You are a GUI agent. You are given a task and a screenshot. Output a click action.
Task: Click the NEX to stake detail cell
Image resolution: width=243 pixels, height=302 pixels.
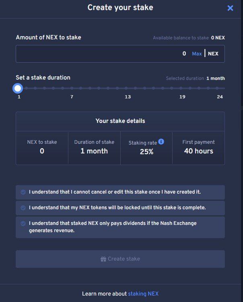click(42, 147)
